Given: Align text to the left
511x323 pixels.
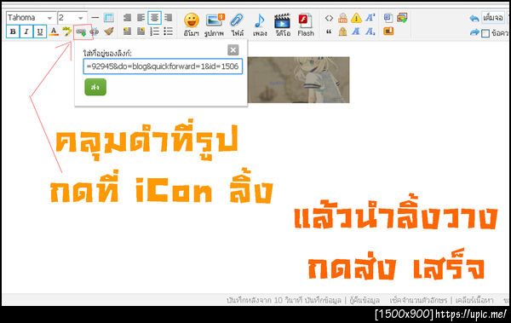Looking at the screenshot, I should pyautogui.click(x=141, y=18).
